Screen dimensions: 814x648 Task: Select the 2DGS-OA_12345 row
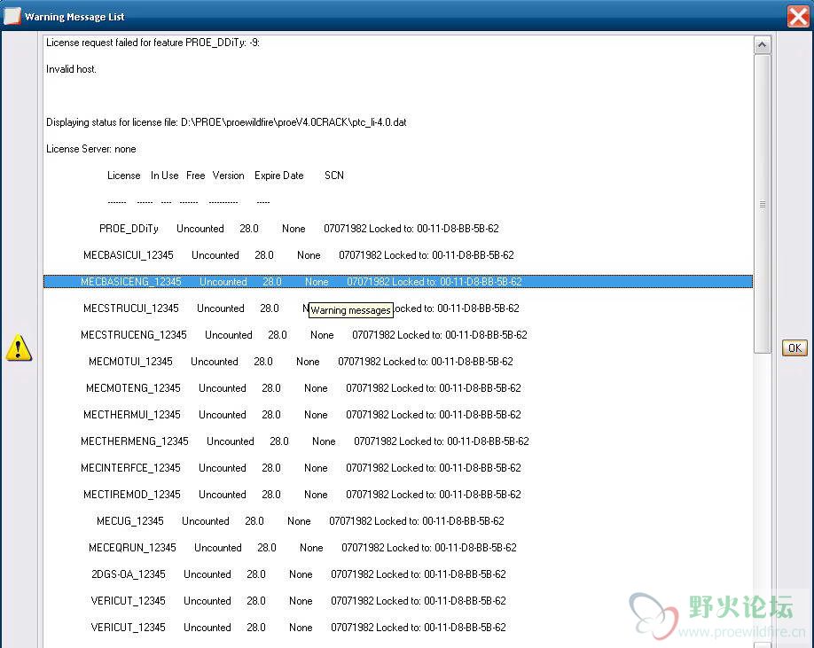[398, 574]
